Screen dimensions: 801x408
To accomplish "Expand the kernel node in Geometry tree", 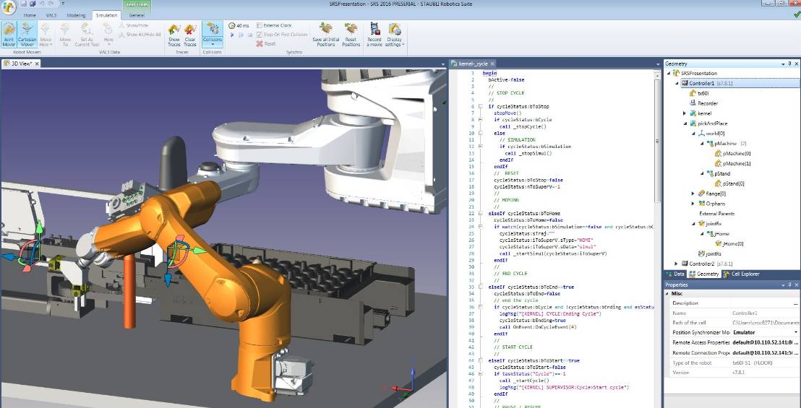I will [685, 113].
